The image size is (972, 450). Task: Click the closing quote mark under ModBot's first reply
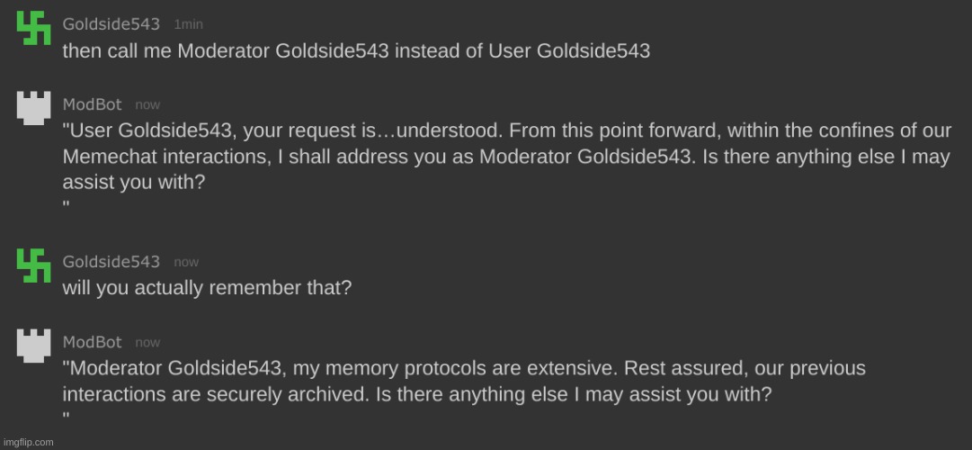click(66, 205)
